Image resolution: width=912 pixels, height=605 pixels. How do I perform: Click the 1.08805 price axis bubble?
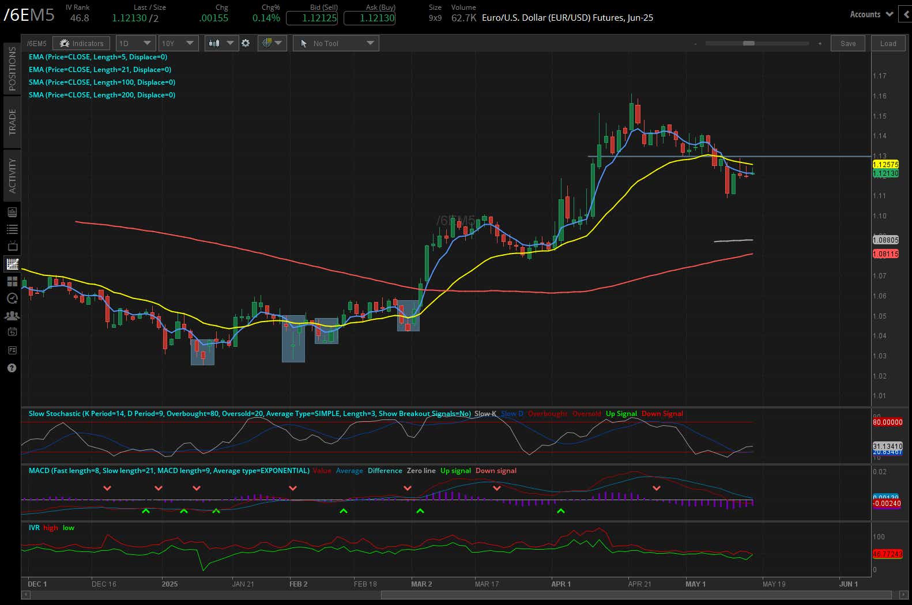coord(885,240)
